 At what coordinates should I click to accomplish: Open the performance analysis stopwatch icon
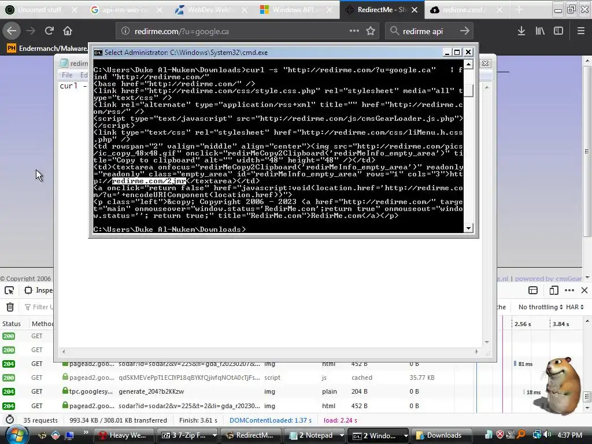tap(10, 420)
